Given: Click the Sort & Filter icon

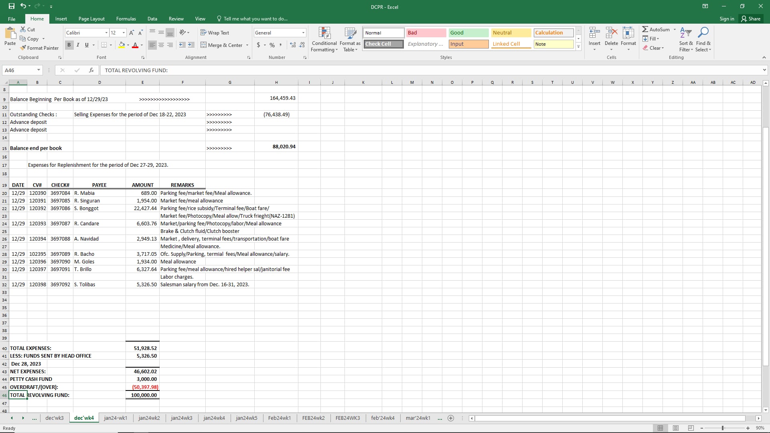Looking at the screenshot, I should click(x=686, y=33).
